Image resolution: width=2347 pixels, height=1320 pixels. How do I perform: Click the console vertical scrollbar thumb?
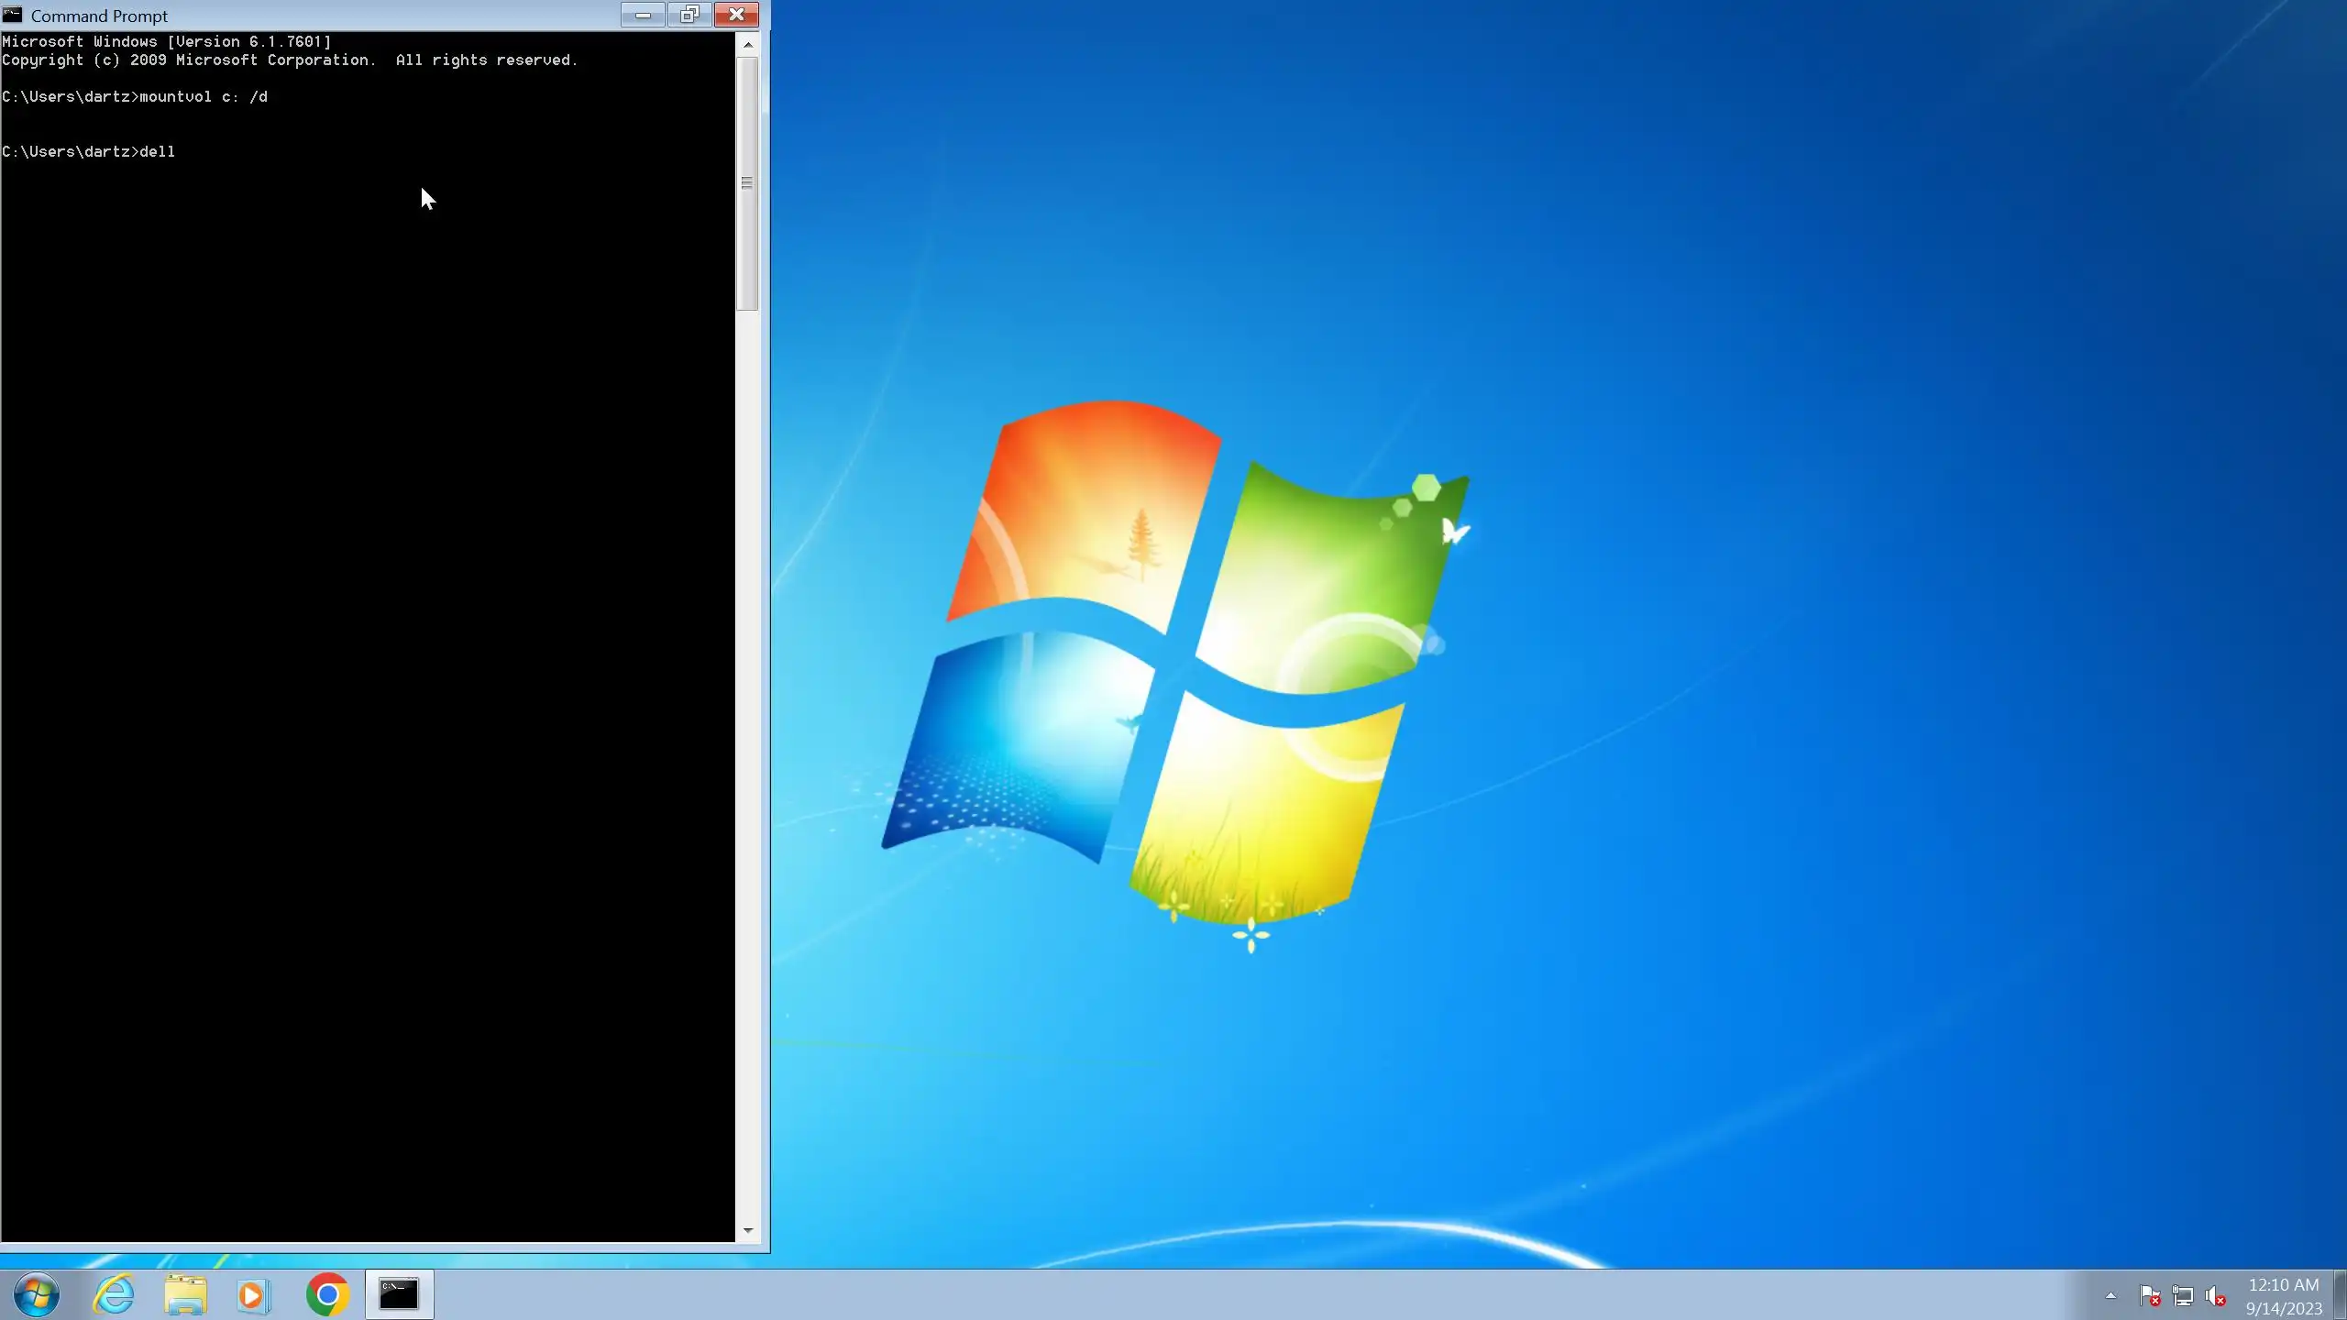pyautogui.click(x=747, y=183)
